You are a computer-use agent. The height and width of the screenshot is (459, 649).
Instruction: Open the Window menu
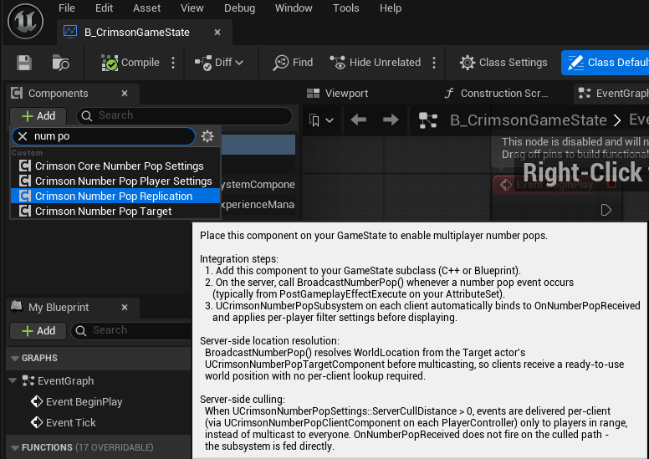tap(294, 8)
